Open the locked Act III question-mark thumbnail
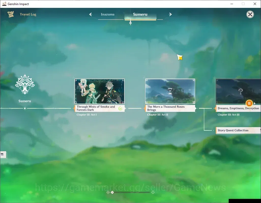261x203 pixels. 238,91
